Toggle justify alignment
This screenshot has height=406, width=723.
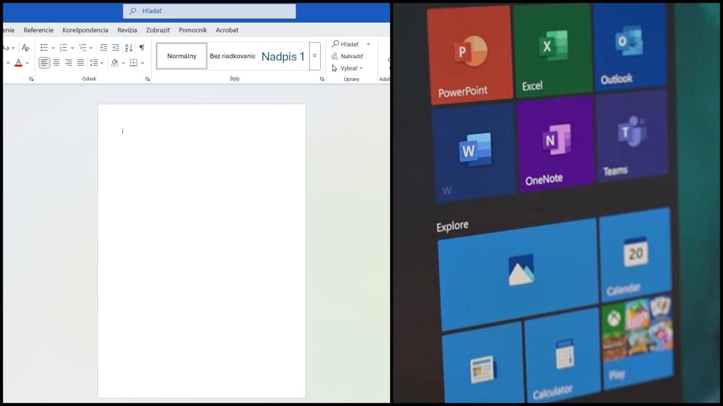coord(80,62)
